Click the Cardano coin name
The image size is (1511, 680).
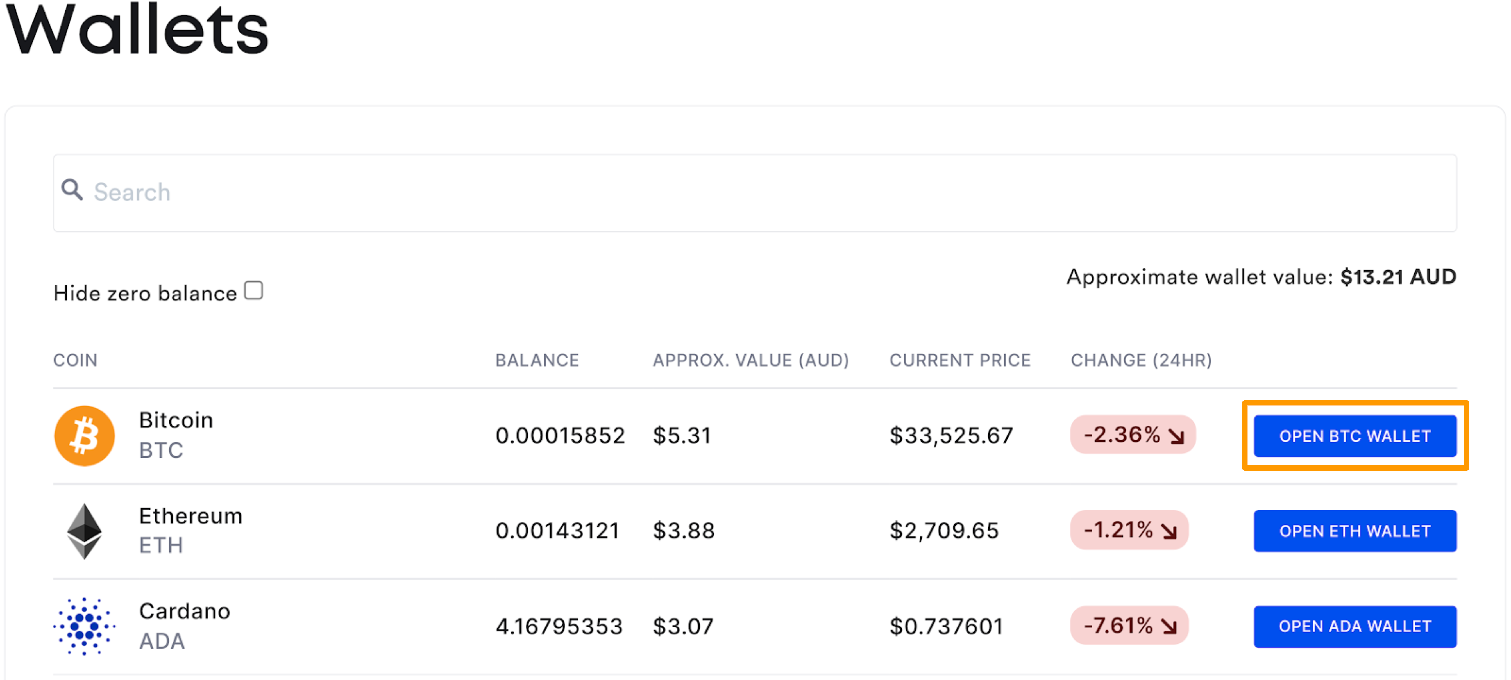(185, 611)
